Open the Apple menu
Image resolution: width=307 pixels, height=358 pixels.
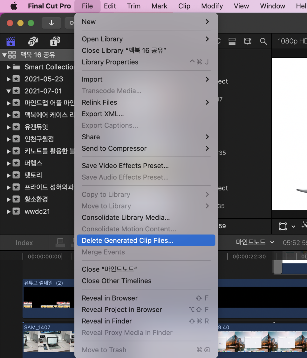[x=14, y=6]
